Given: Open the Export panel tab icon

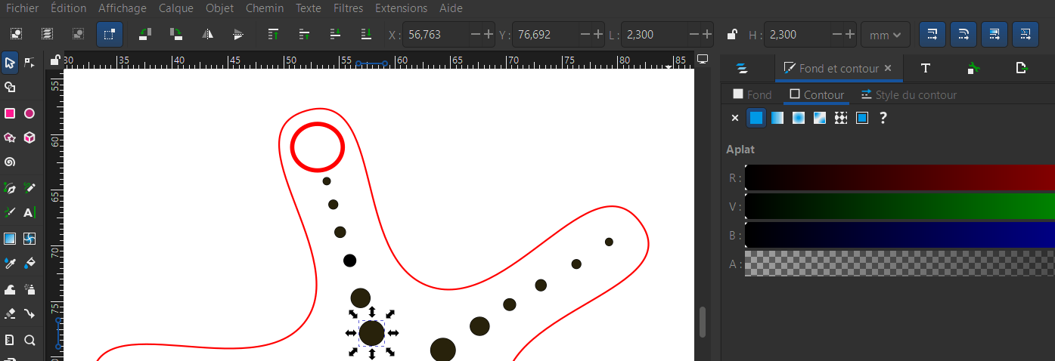Looking at the screenshot, I should tap(1022, 68).
